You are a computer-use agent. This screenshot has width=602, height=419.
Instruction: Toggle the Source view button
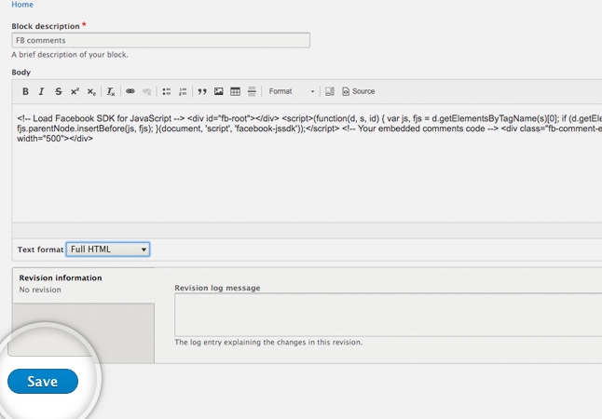tap(359, 91)
